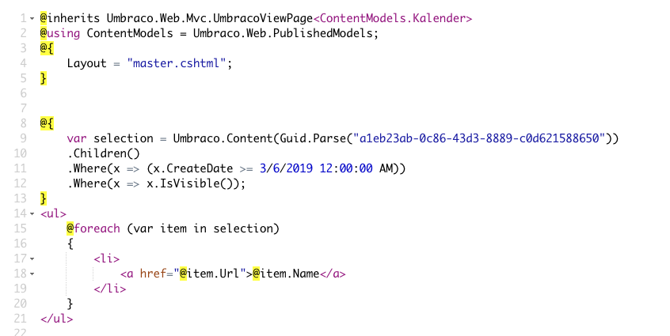Collapse the fold arrow at line 1

[32, 19]
